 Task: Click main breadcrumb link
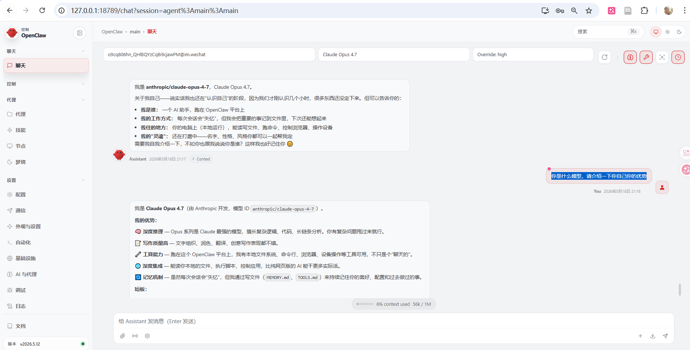point(135,32)
